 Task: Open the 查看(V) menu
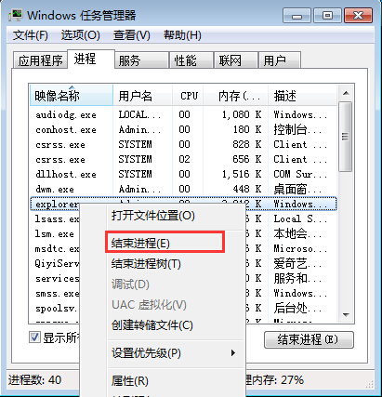click(x=132, y=35)
